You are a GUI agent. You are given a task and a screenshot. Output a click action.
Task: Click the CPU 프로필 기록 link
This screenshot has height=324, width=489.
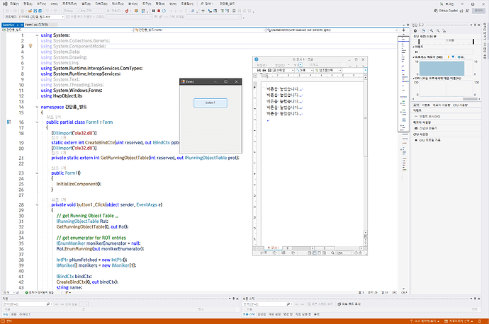pyautogui.click(x=429, y=140)
